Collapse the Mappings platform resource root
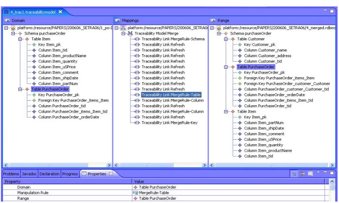This screenshot has width=339, height=203. (117, 28)
